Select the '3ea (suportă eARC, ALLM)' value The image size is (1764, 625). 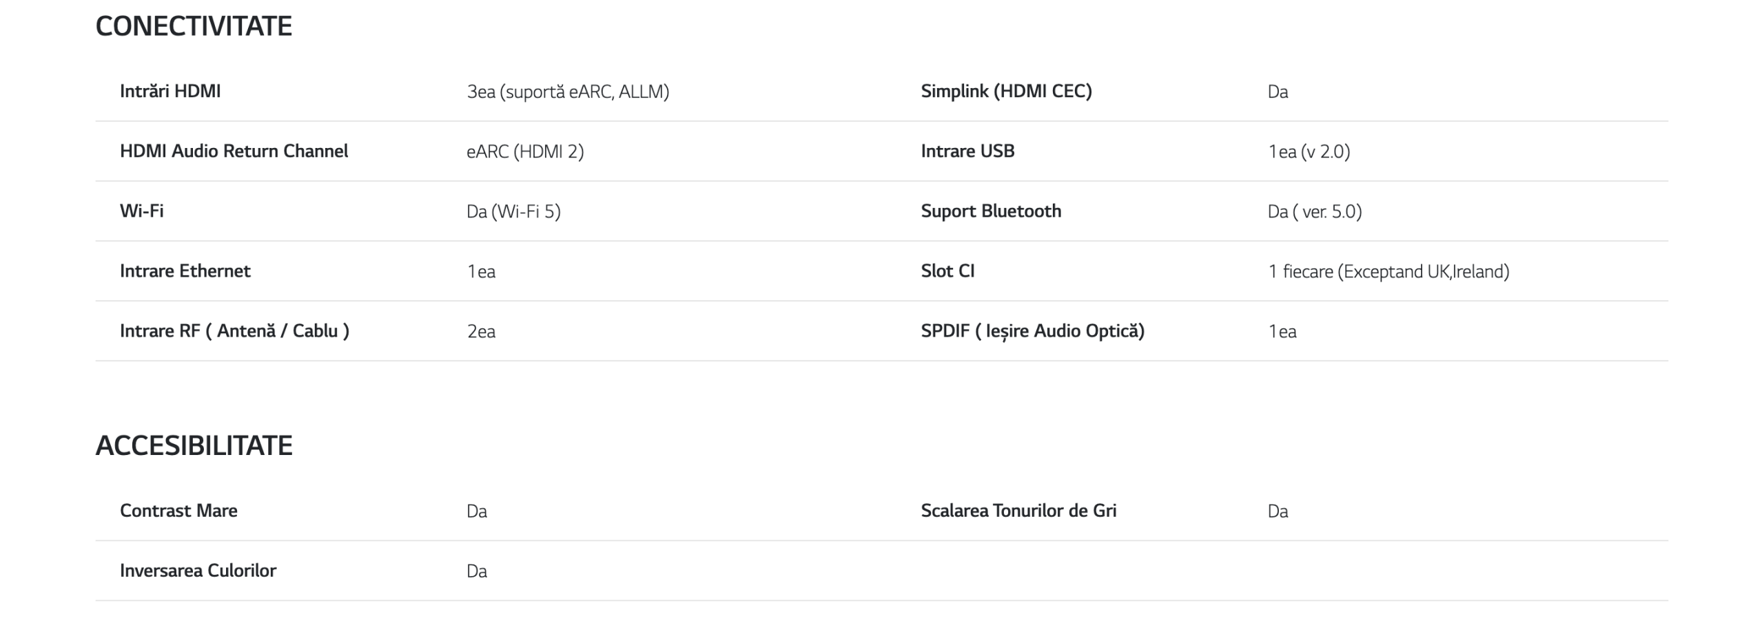(x=568, y=92)
